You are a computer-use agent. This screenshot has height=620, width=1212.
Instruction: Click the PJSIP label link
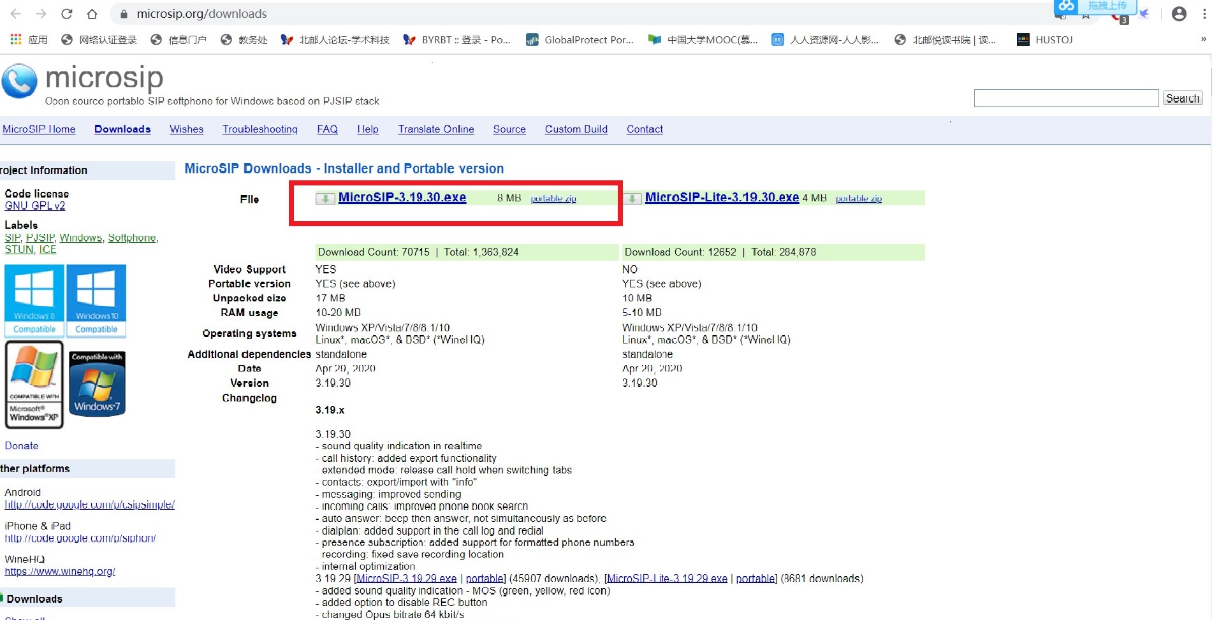(x=40, y=238)
